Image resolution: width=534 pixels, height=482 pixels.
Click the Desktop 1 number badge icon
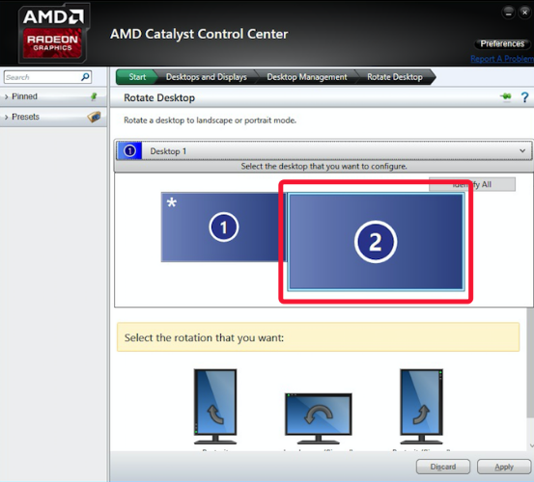click(x=129, y=150)
